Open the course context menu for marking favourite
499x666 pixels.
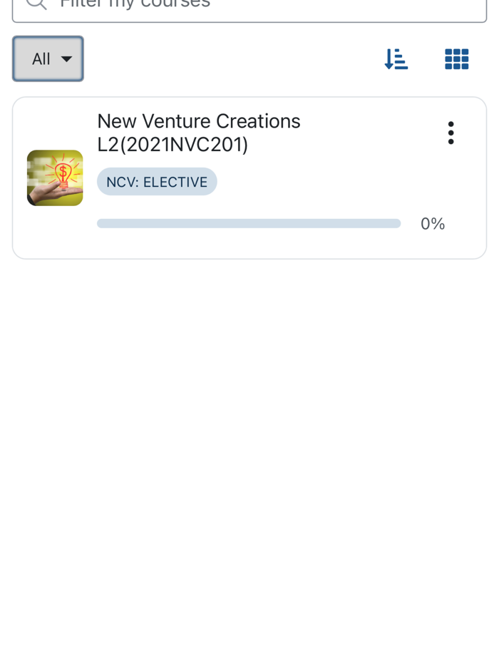(451, 133)
